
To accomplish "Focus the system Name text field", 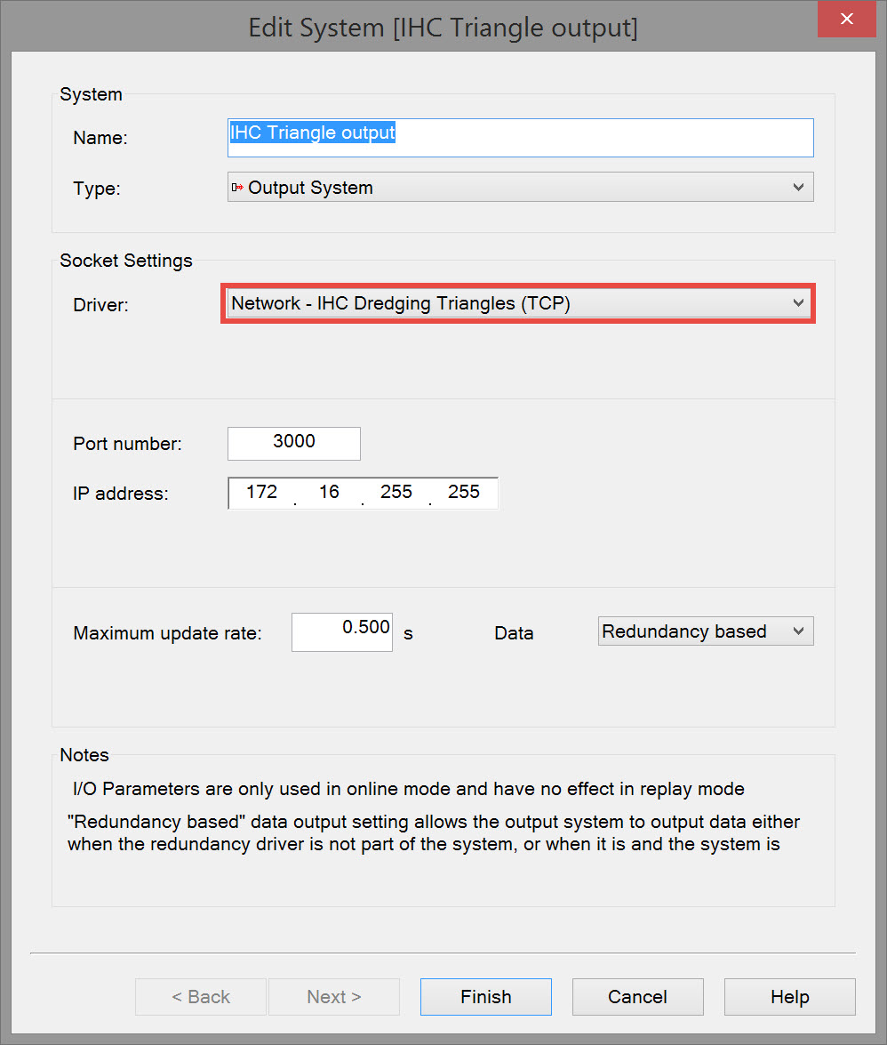I will [x=520, y=137].
